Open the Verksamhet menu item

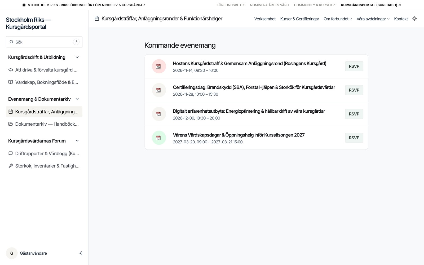click(x=265, y=19)
